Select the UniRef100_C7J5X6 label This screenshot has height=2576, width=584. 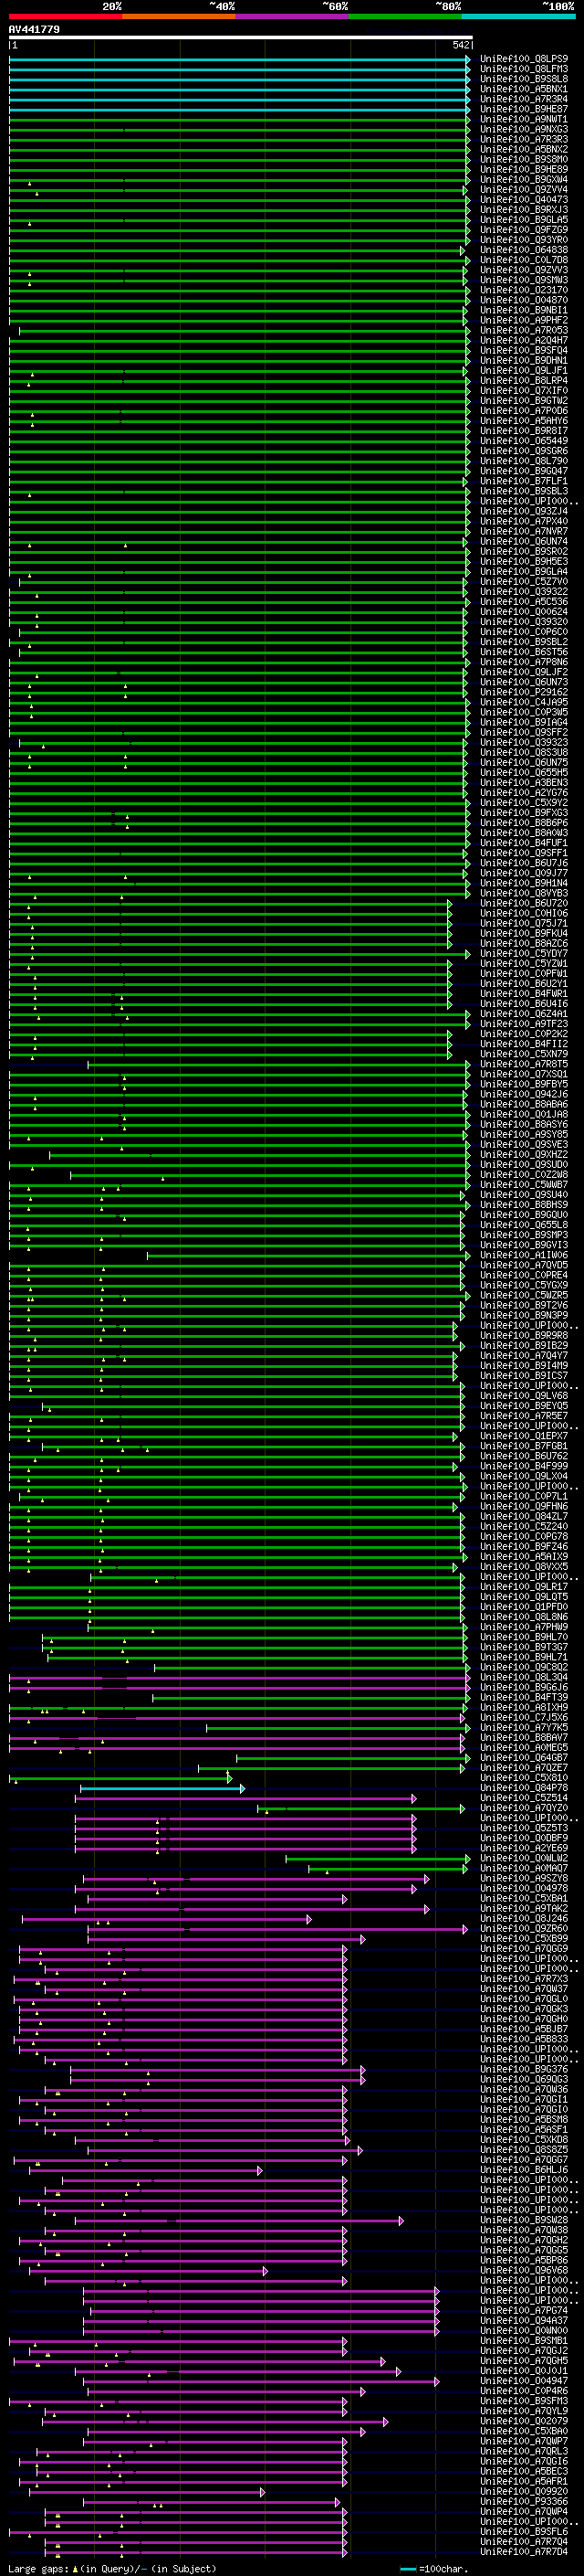pos(524,1718)
